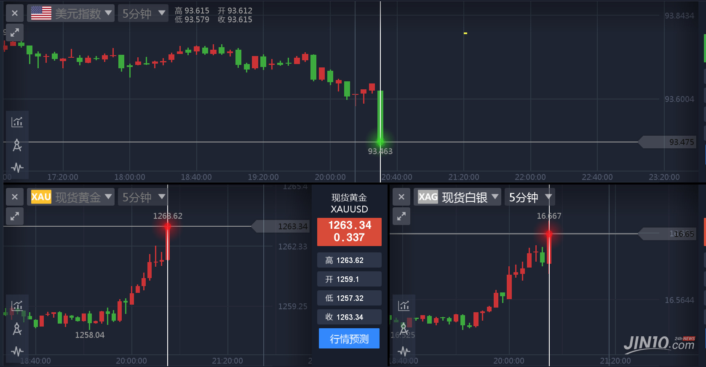The height and width of the screenshot is (367, 706).
Task: Click the US flag icon
Action: pos(41,13)
